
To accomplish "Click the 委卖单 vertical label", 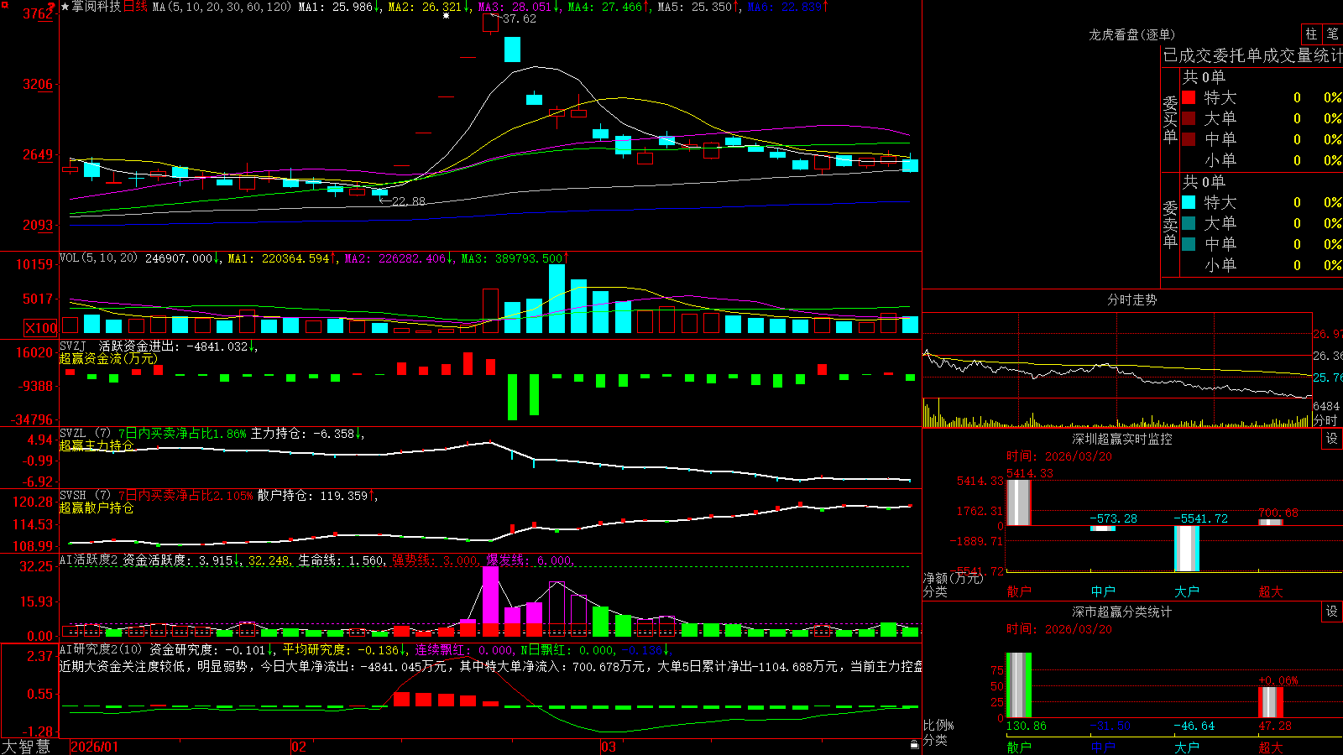I will (x=1170, y=224).
